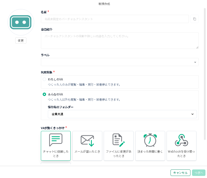
Task: Focus the 名前 input field
Action: click(x=115, y=19)
